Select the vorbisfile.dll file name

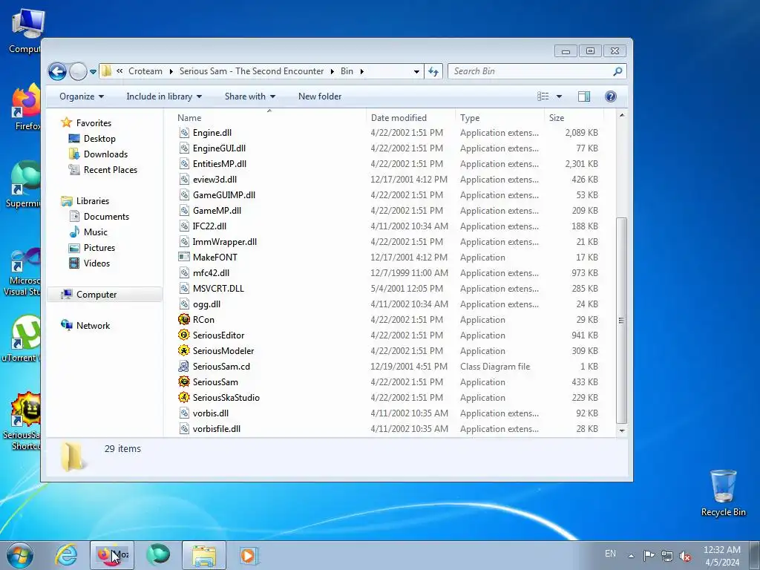tap(217, 429)
